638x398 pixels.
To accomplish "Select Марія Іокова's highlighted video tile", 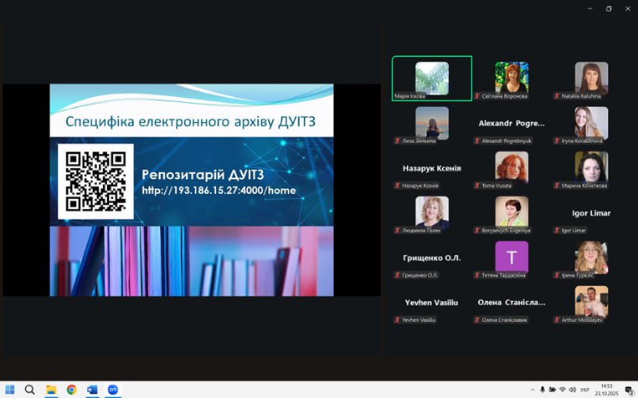I will tap(432, 79).
